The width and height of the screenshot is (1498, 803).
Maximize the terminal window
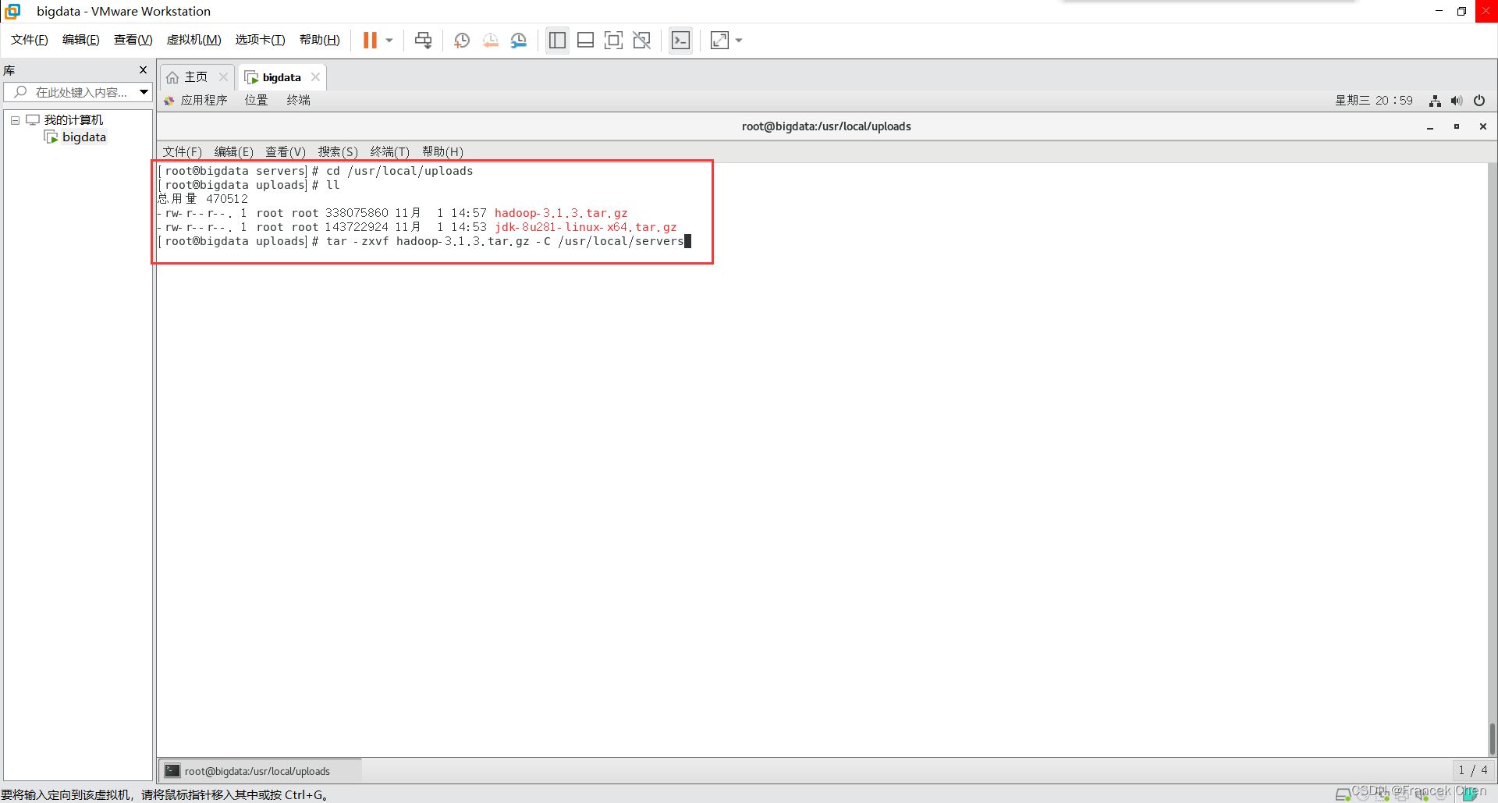click(x=1457, y=126)
